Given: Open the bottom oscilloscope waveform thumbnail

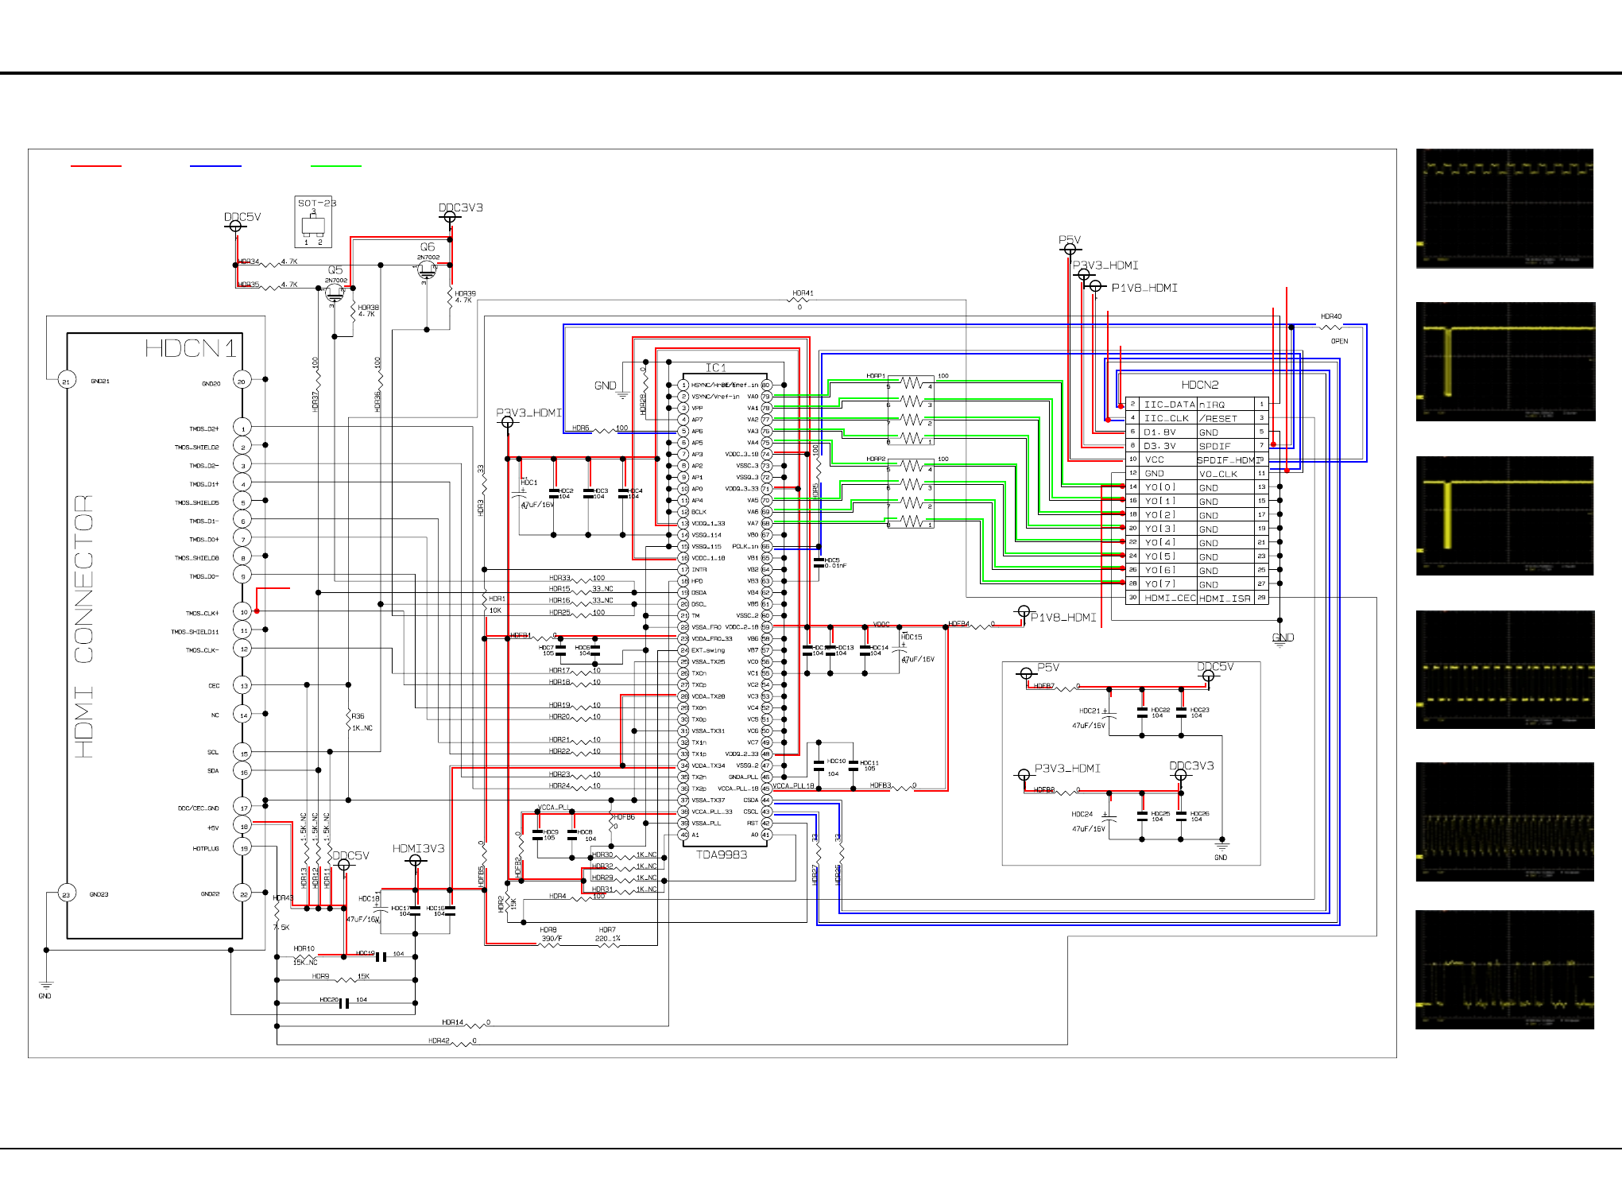Looking at the screenshot, I should 1504,970.
